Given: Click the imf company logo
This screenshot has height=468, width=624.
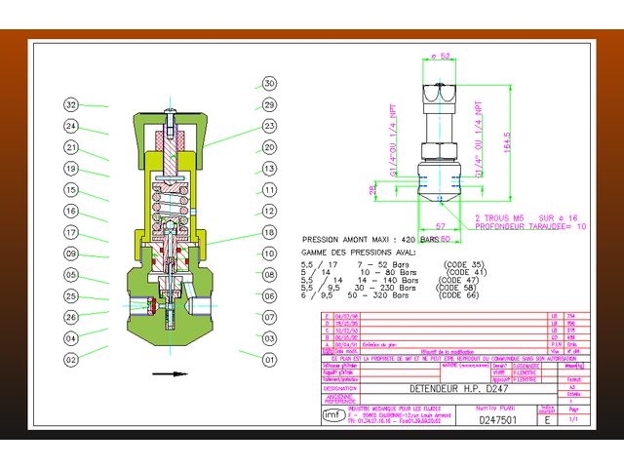Looking at the screenshot, I should (x=332, y=414).
